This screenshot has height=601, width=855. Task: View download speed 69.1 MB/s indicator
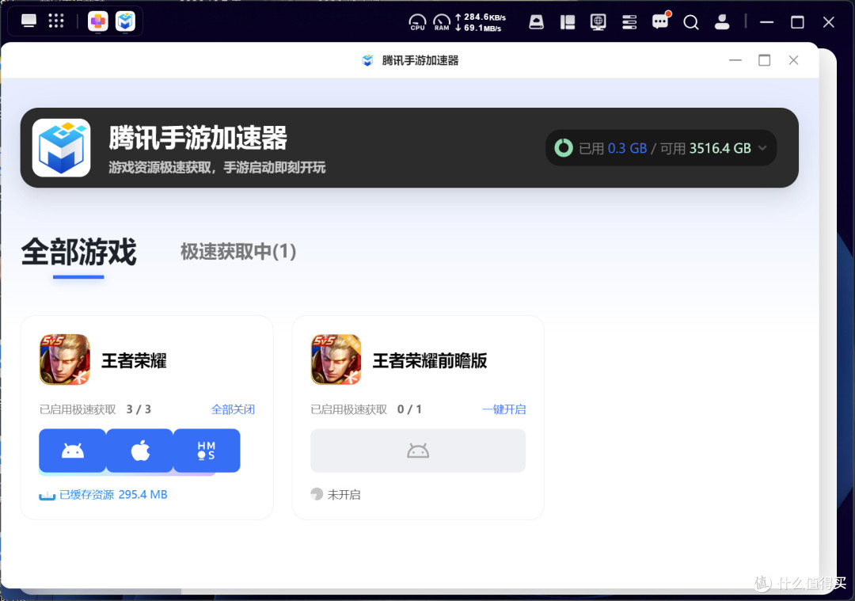478,28
